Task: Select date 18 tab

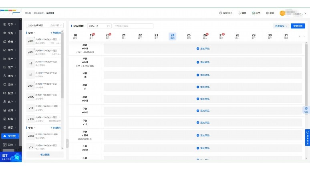Action: tap(75, 36)
